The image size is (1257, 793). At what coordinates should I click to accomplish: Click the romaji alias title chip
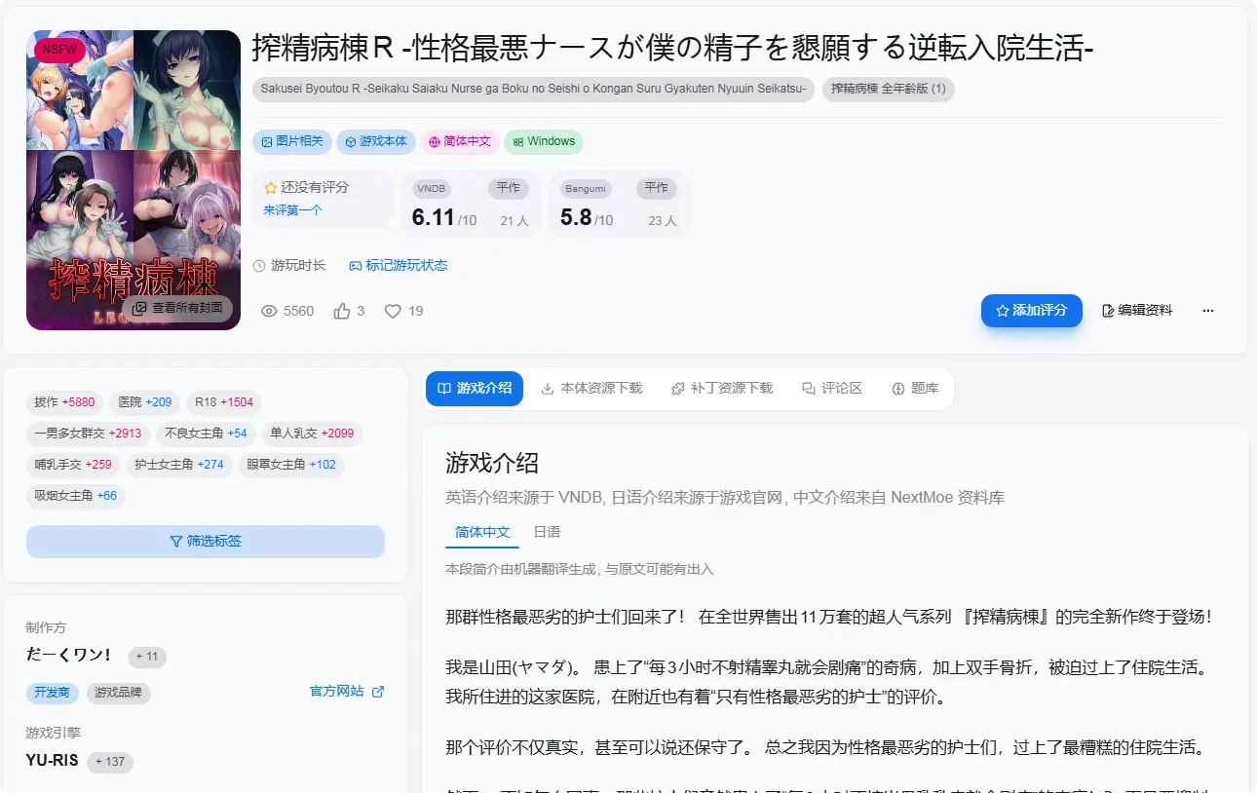pyautogui.click(x=534, y=90)
